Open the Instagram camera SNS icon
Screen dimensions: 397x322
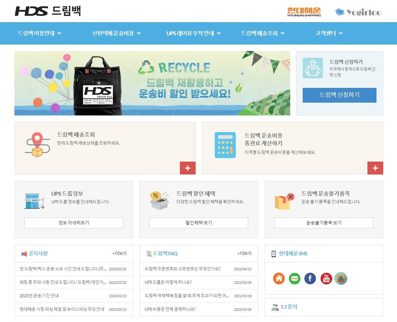click(341, 278)
